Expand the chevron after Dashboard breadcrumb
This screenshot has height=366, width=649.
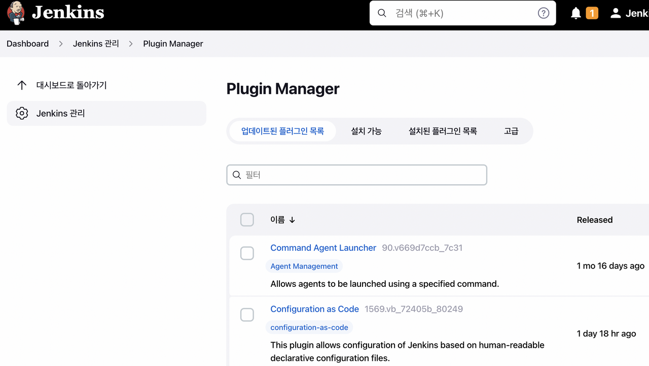[x=61, y=44]
